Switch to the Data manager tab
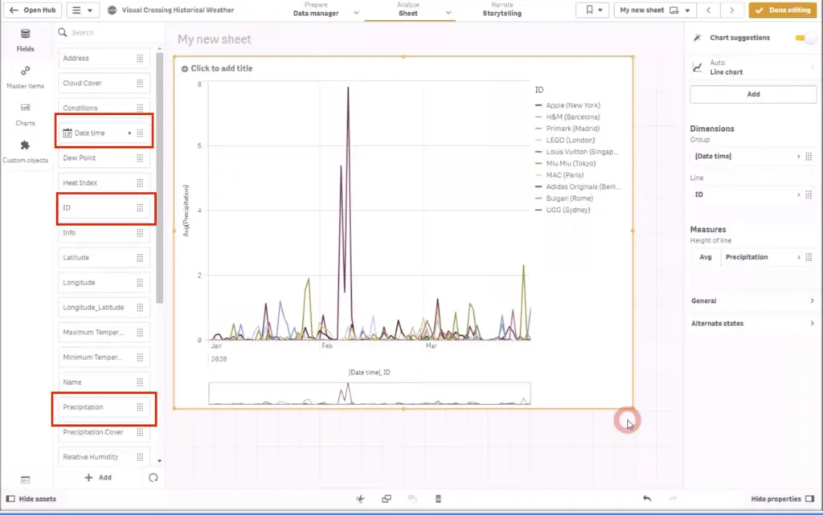 point(315,10)
